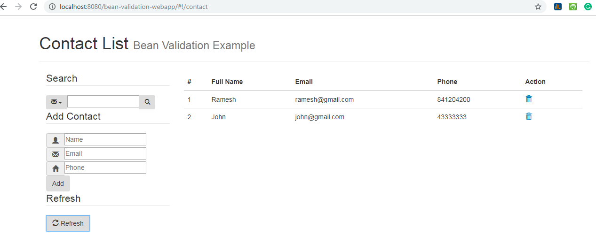Focus the search text field
The image size is (596, 236).
click(x=103, y=101)
